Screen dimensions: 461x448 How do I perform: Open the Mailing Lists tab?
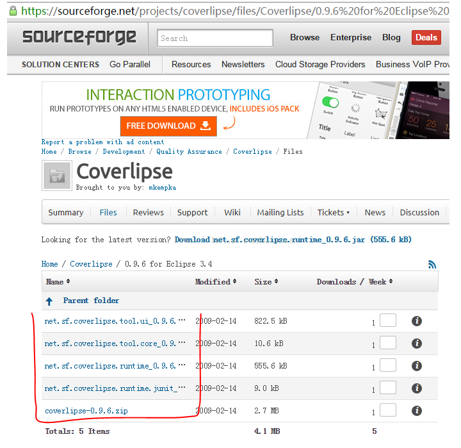[x=280, y=213]
